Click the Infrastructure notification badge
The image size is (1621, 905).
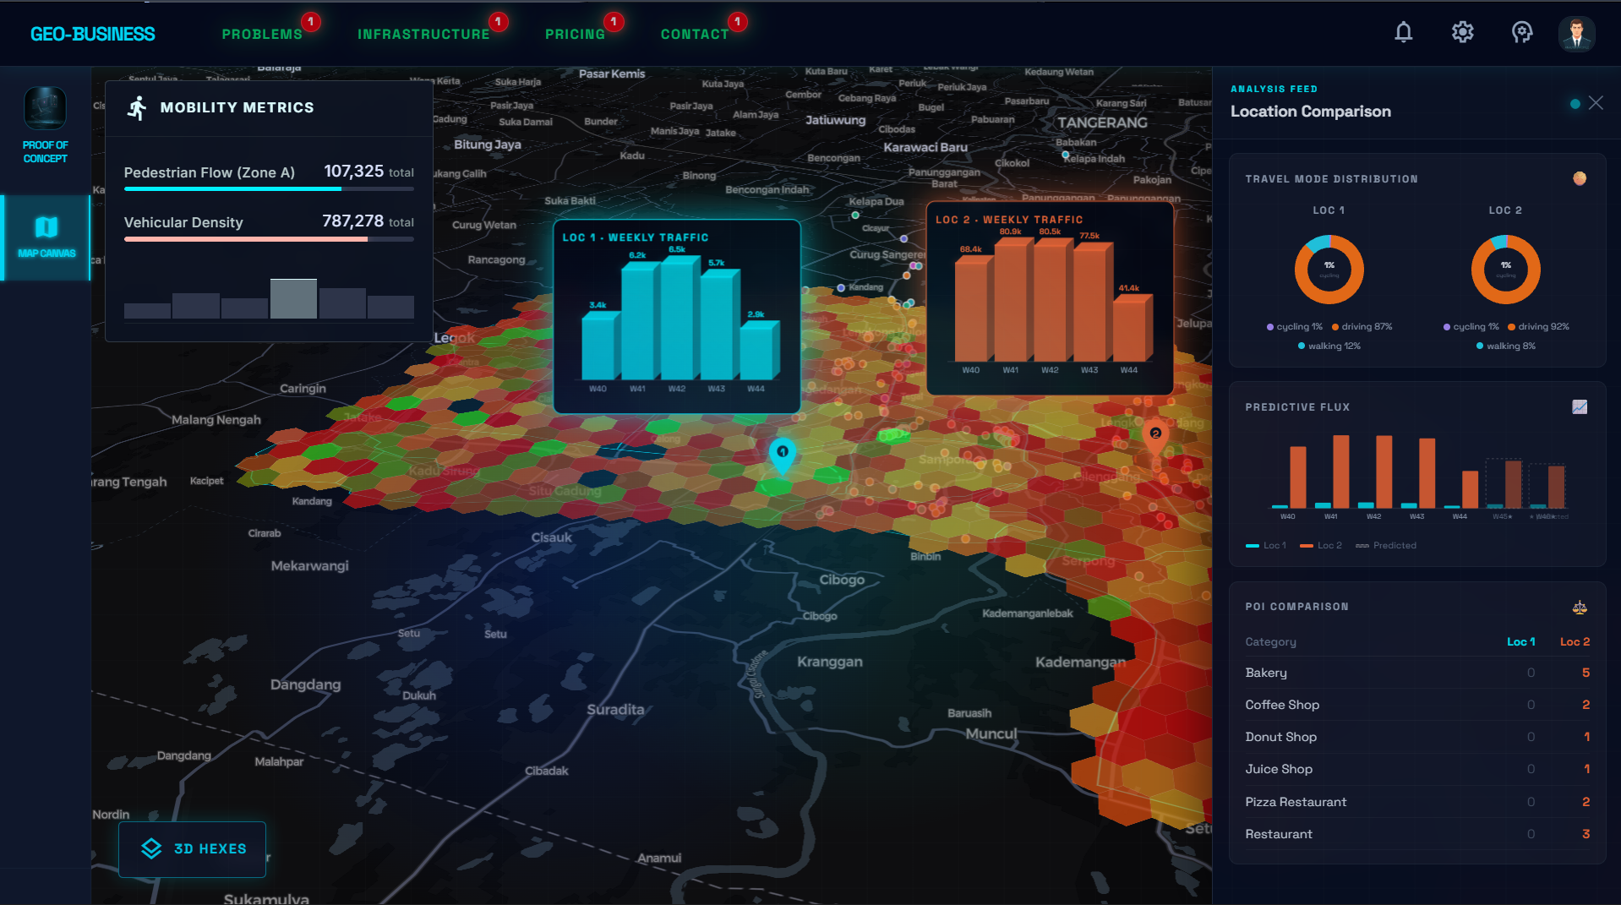499,21
